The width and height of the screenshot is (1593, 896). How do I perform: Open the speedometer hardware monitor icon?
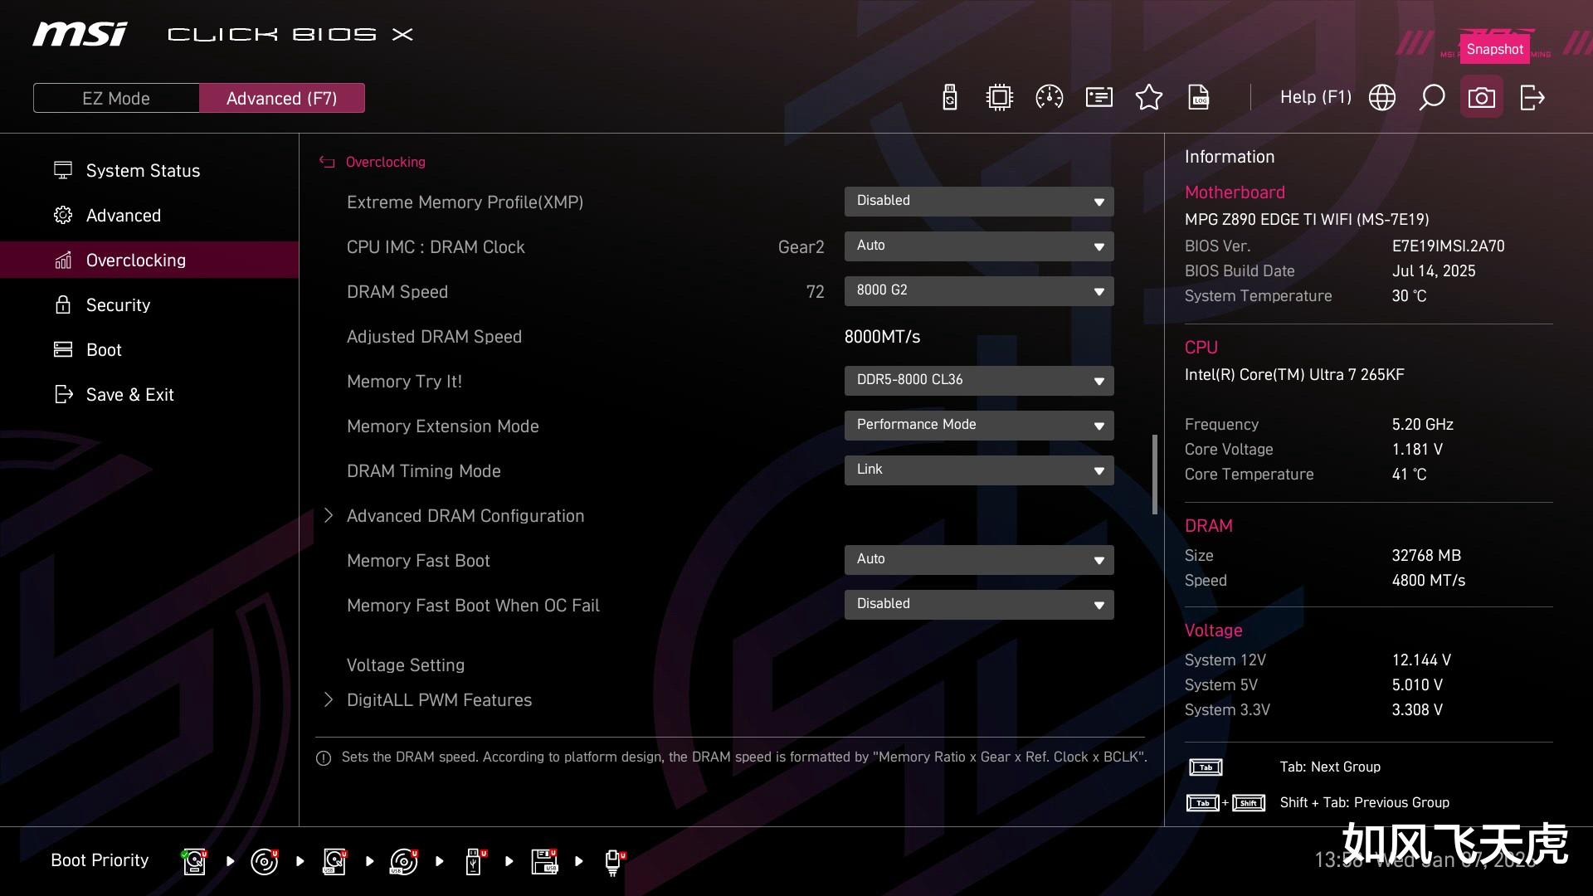click(1050, 98)
